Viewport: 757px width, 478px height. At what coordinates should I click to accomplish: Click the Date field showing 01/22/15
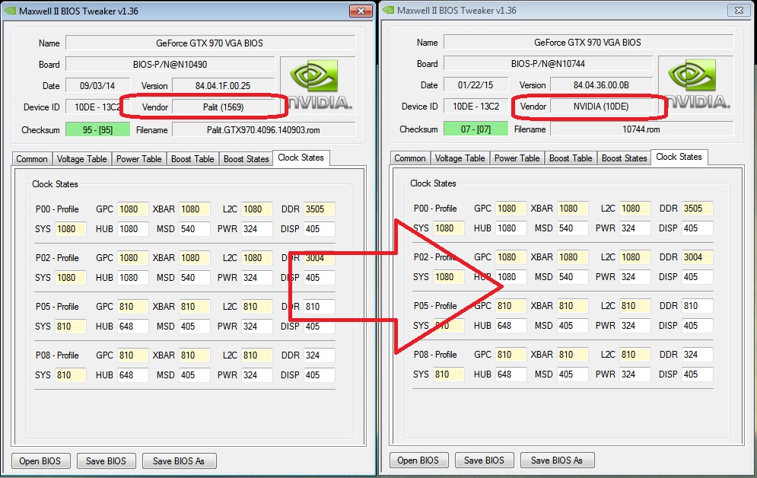[476, 85]
